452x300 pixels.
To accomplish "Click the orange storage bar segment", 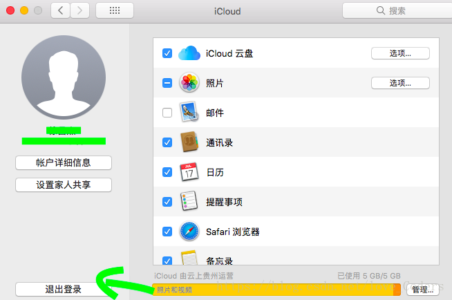I will (397, 290).
